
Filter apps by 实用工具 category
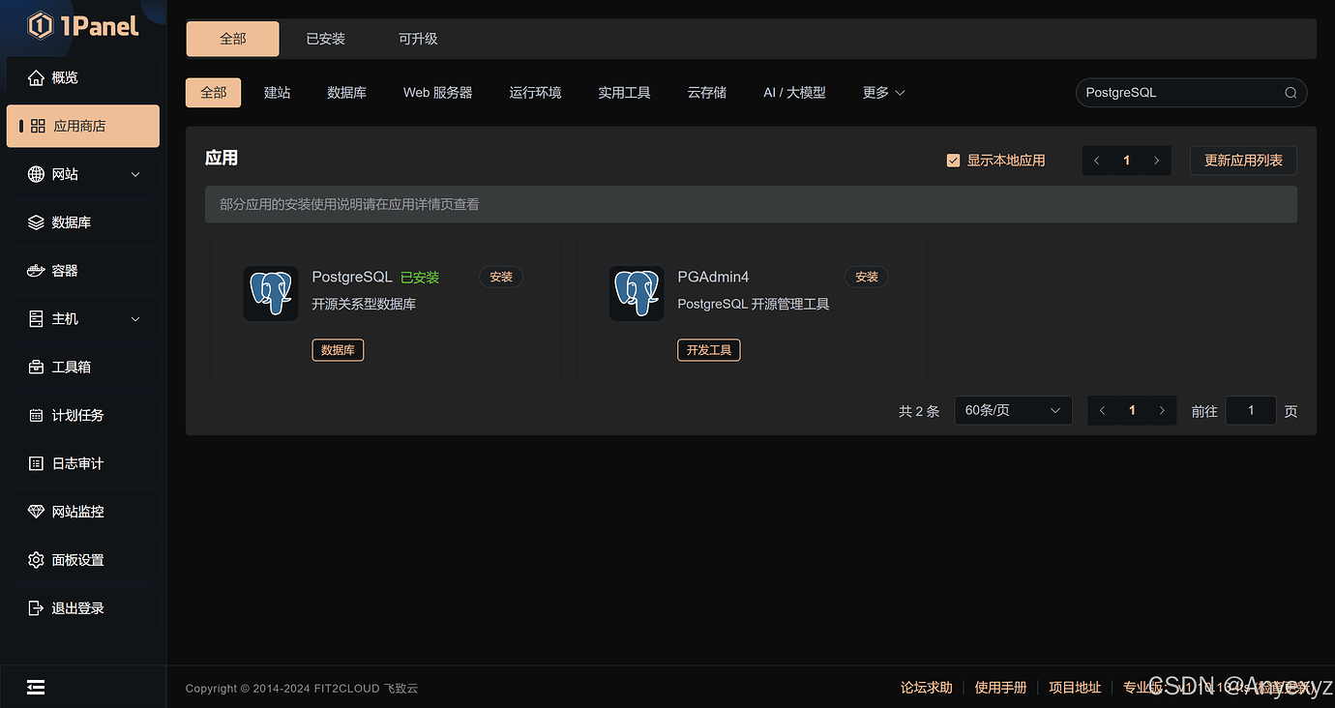[624, 93]
